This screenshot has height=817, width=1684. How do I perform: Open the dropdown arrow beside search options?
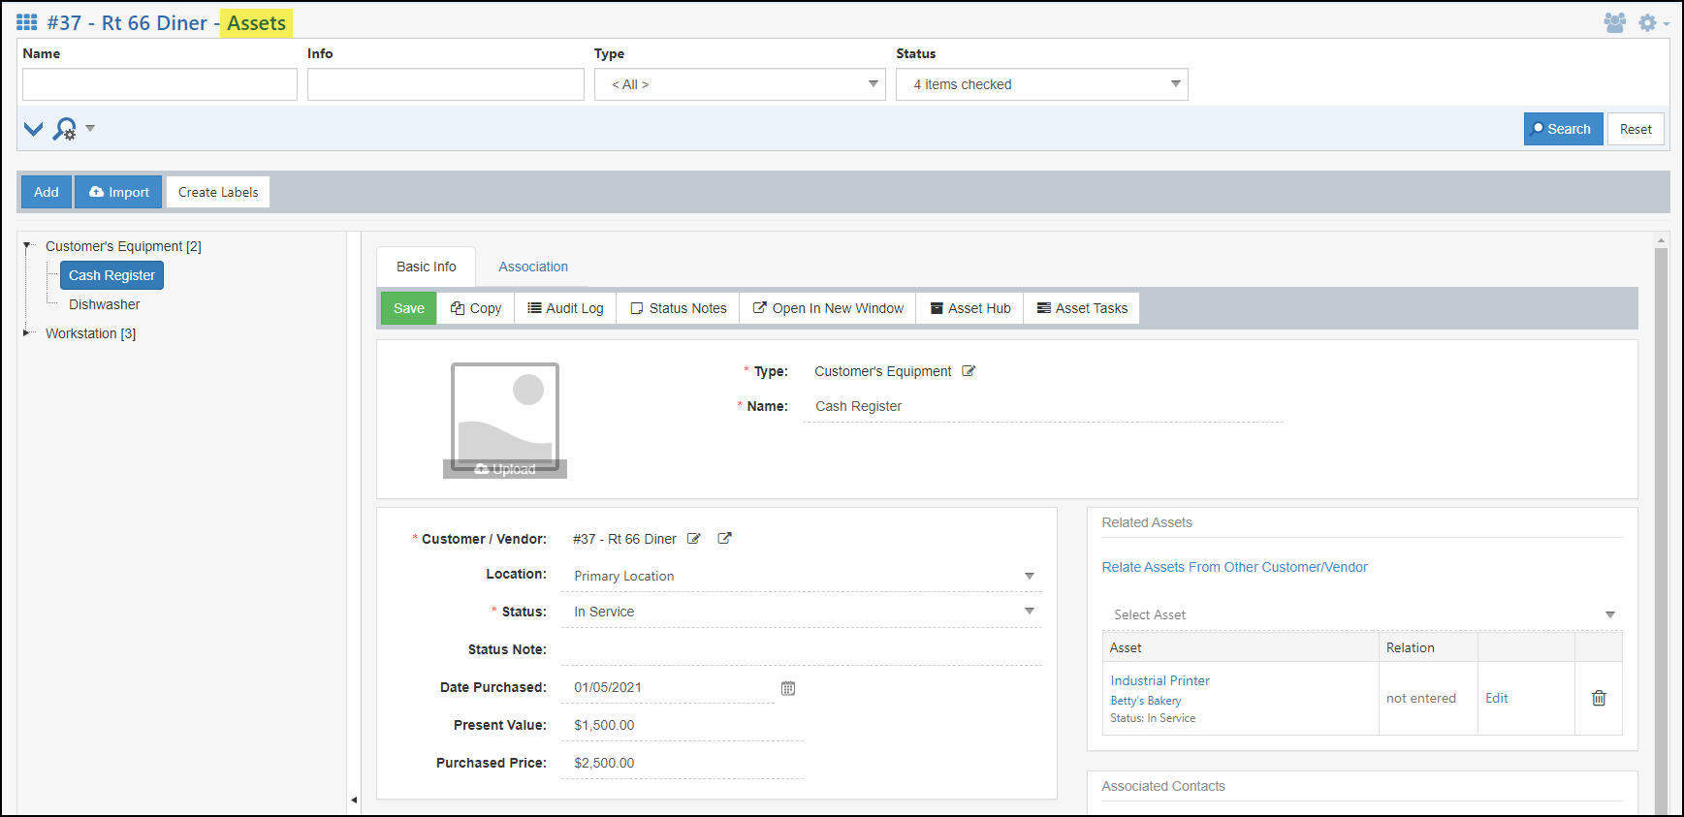point(90,128)
